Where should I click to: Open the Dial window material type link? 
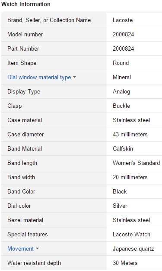(x=39, y=77)
